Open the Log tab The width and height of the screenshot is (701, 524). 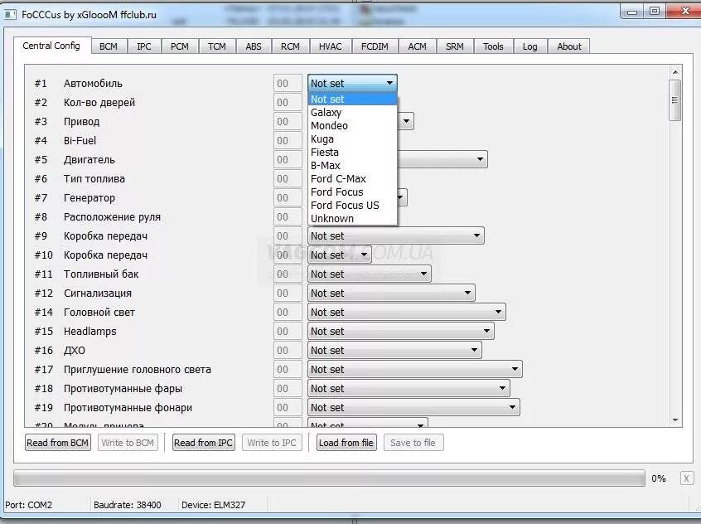[529, 46]
